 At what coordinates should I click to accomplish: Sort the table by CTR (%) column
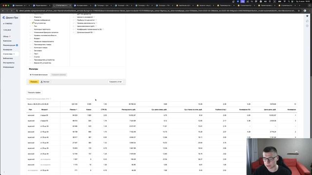[x=104, y=109]
